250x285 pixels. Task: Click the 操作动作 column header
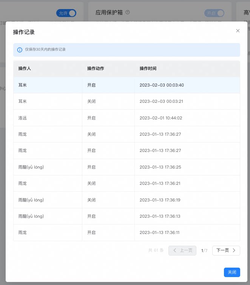[x=96, y=68]
